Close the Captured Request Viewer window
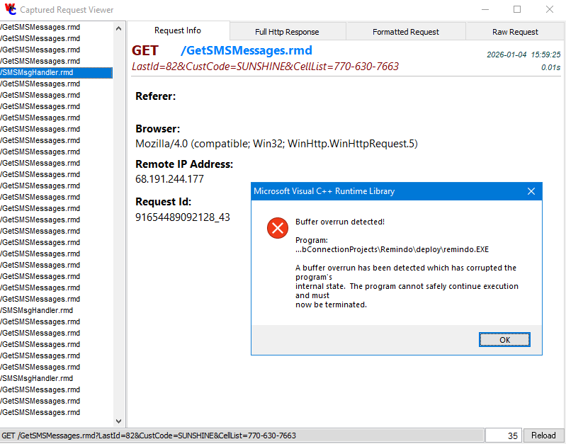 550,10
